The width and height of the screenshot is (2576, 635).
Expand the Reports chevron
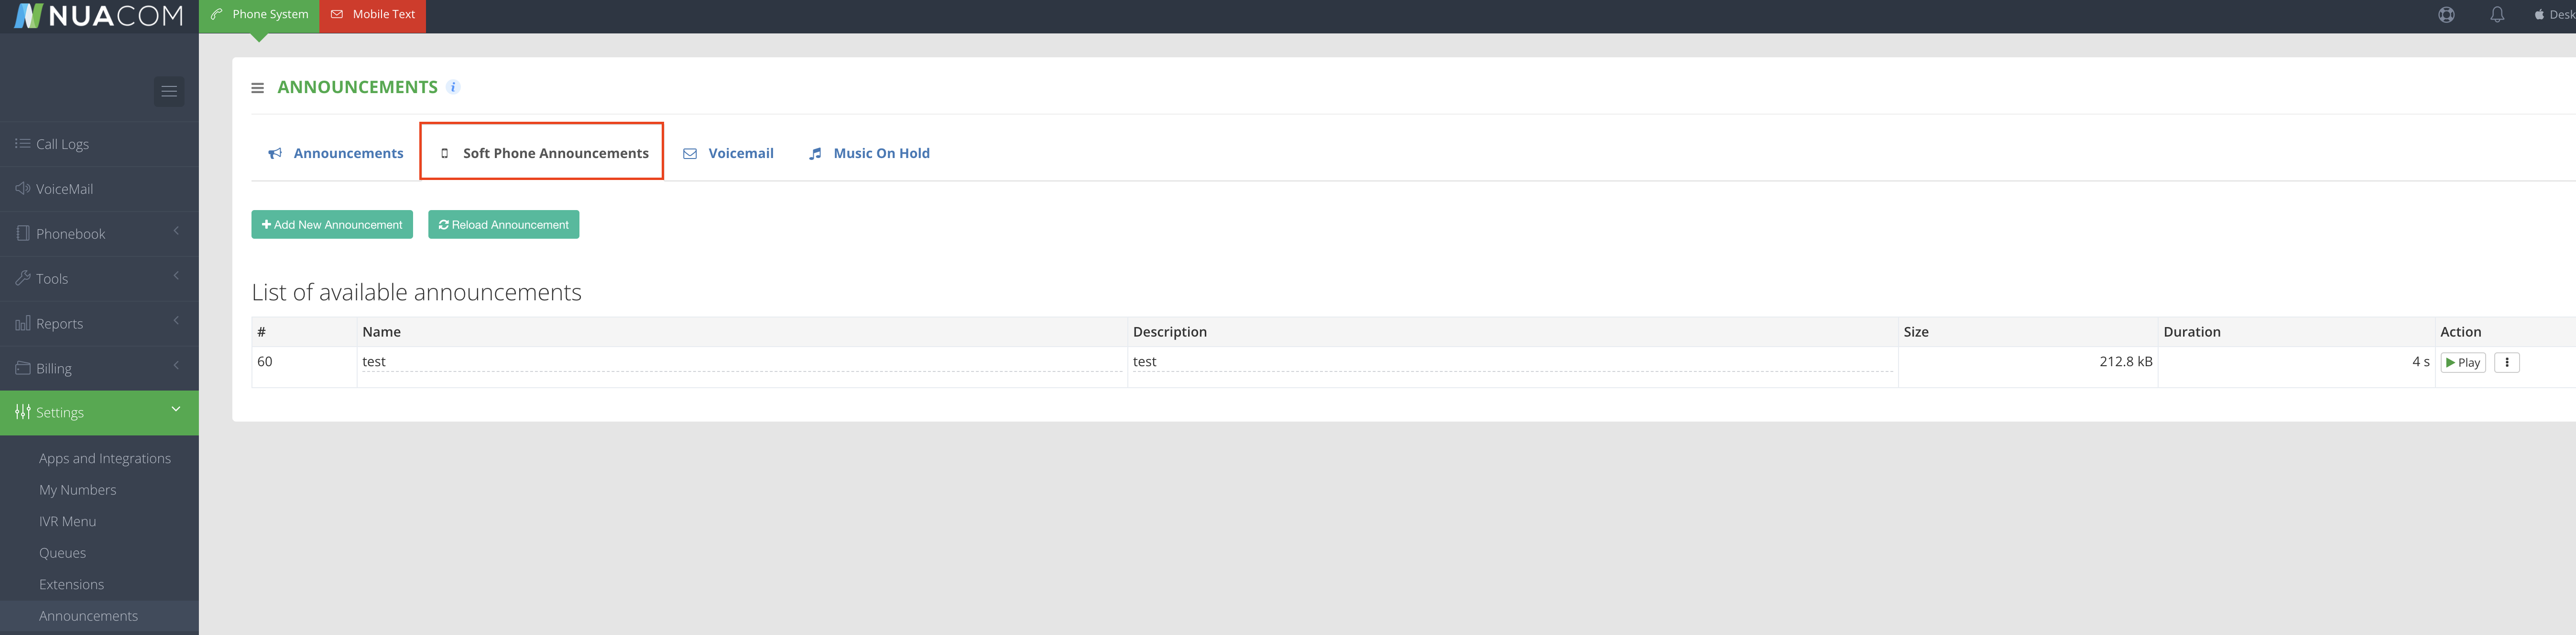176,321
